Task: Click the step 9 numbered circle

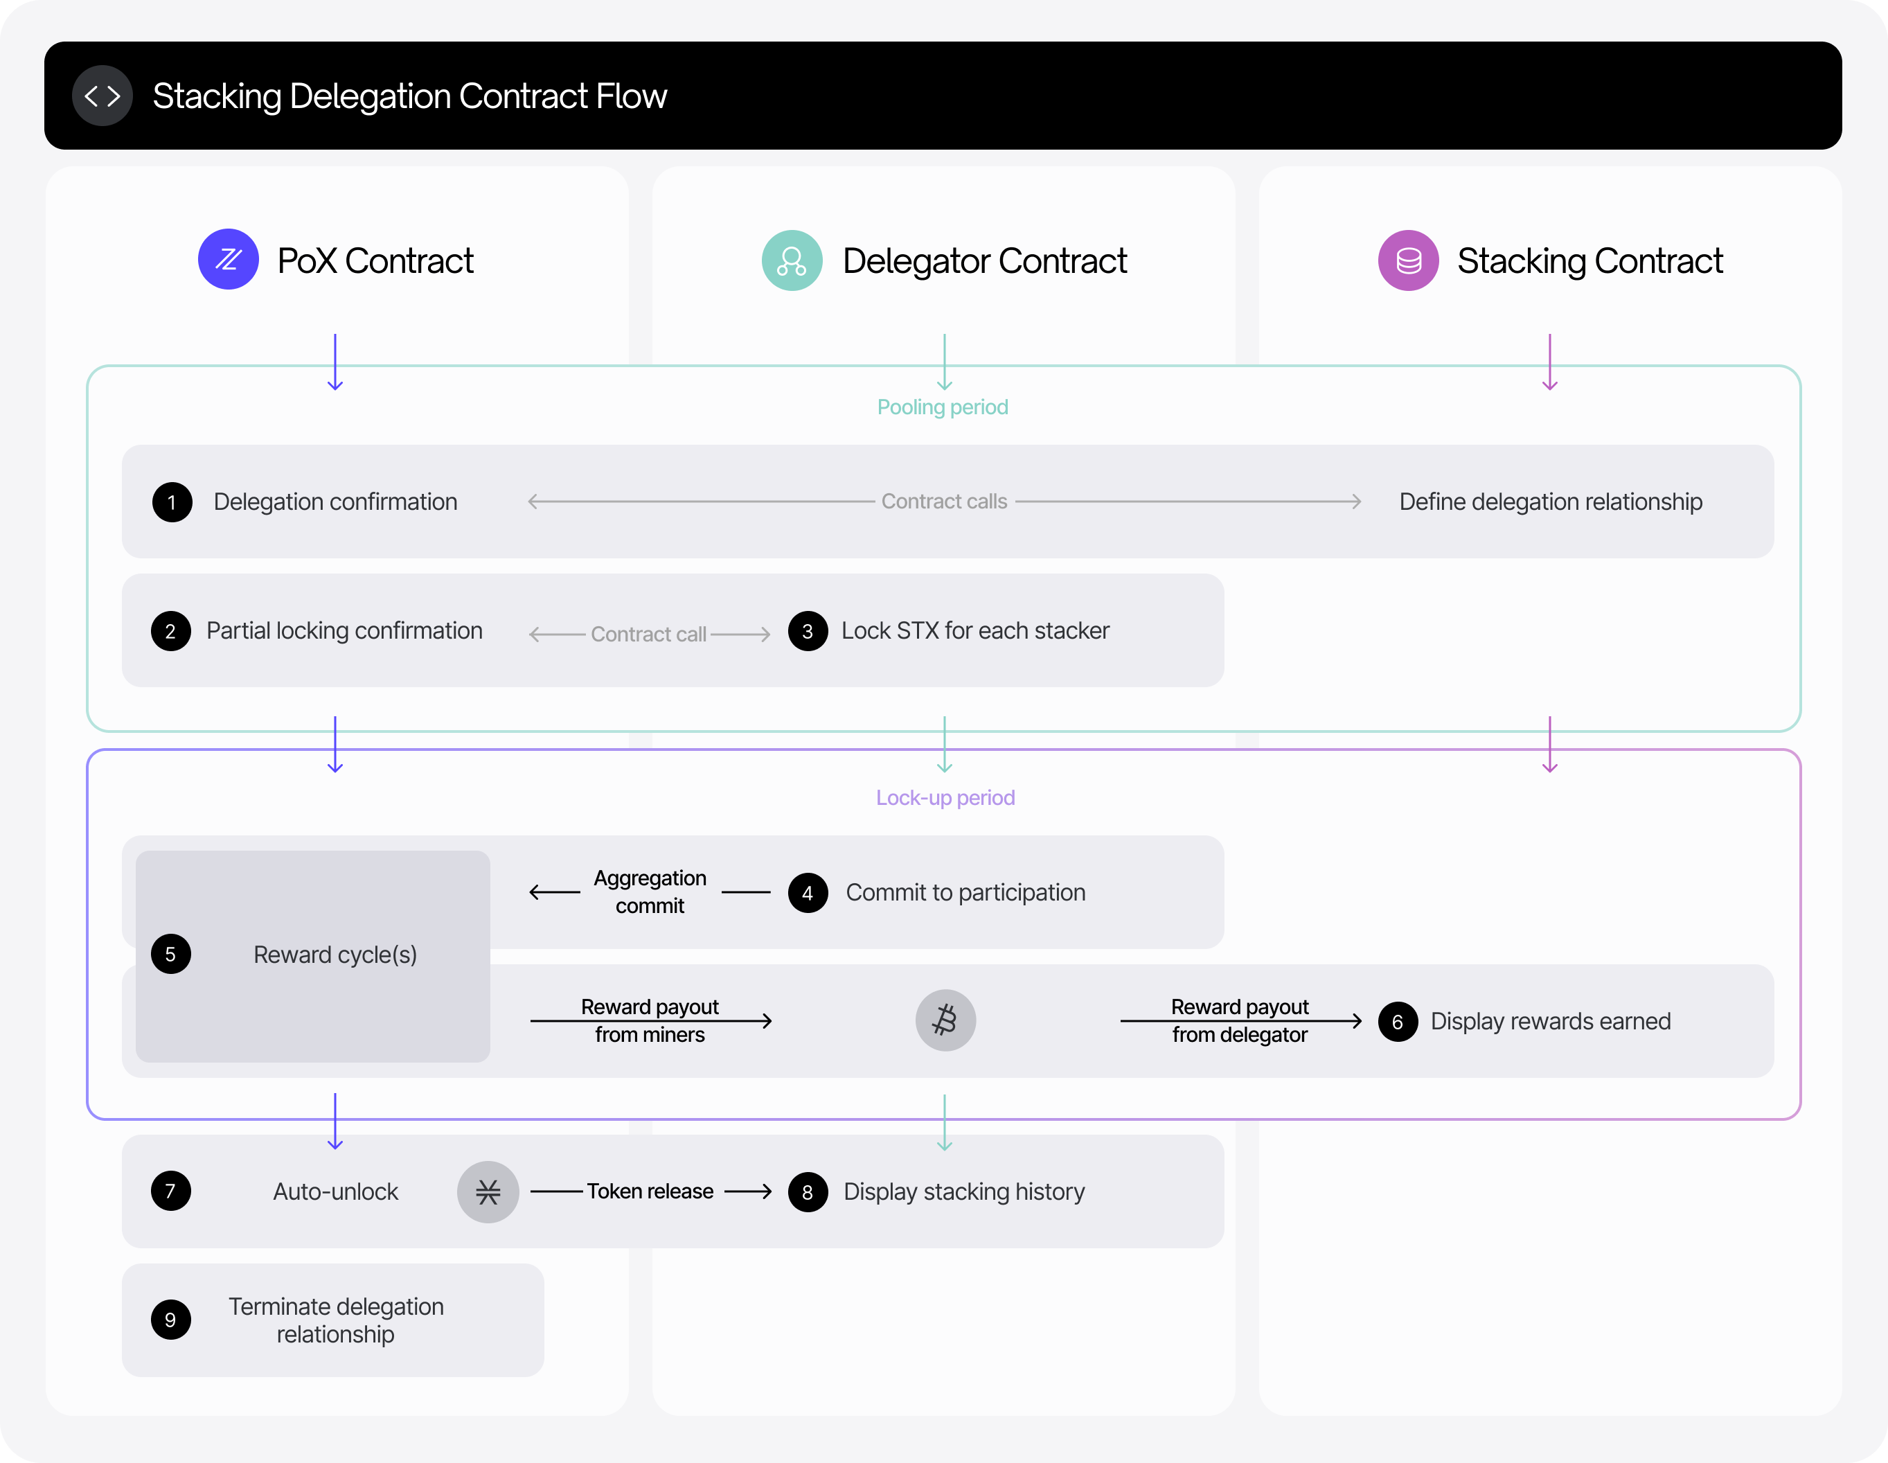Action: pos(171,1320)
